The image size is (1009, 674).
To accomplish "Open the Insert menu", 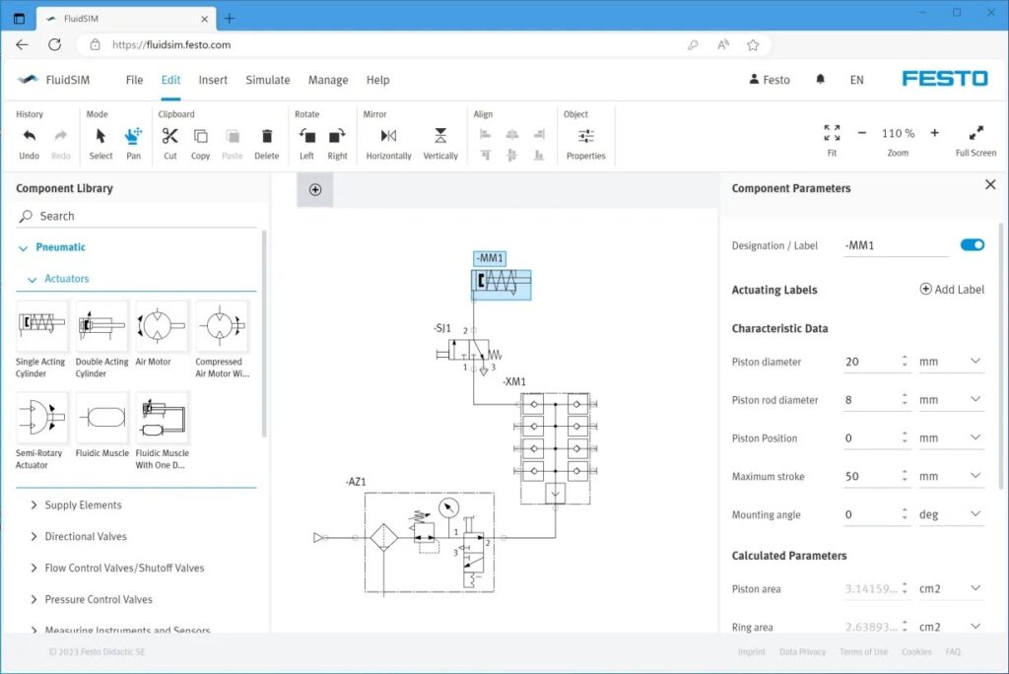I will pyautogui.click(x=213, y=80).
